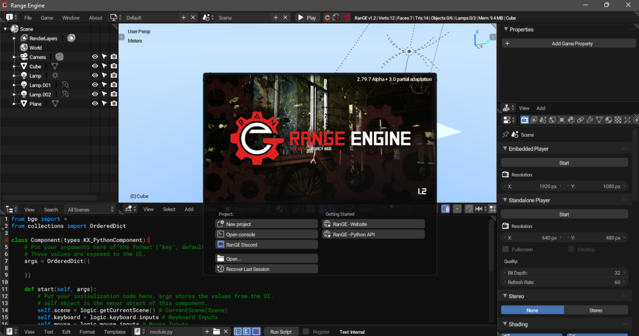Create new text block in text editor

207,331
